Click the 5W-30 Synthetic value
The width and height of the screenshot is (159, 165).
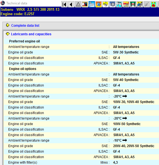[x=126, y=52]
